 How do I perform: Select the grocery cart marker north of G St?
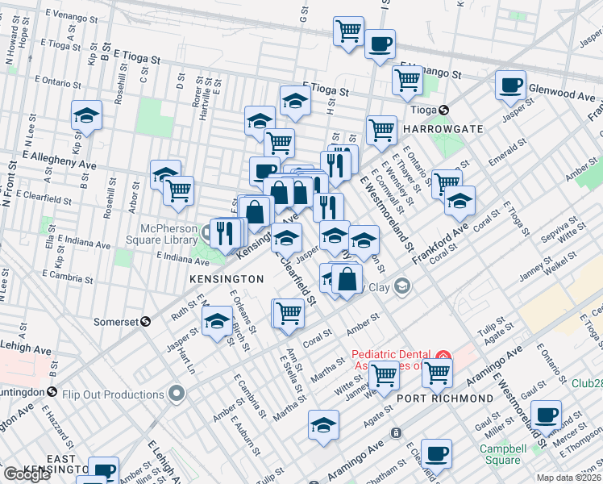click(x=348, y=32)
